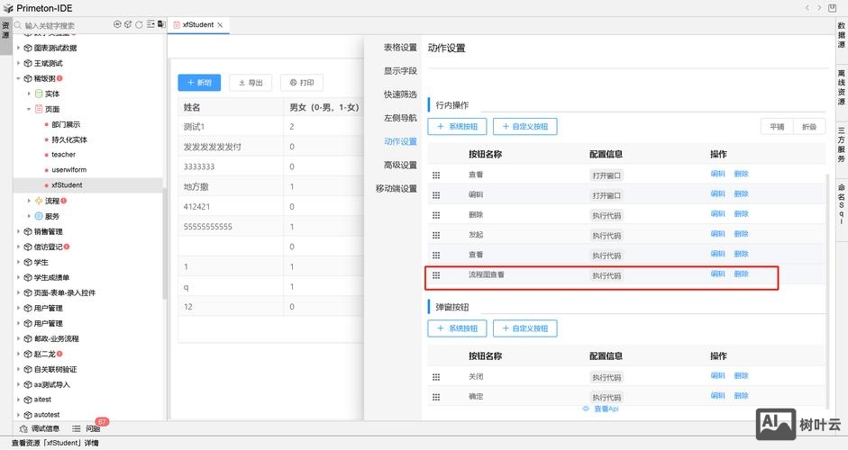Click the package icon of autotest

pyautogui.click(x=28, y=415)
